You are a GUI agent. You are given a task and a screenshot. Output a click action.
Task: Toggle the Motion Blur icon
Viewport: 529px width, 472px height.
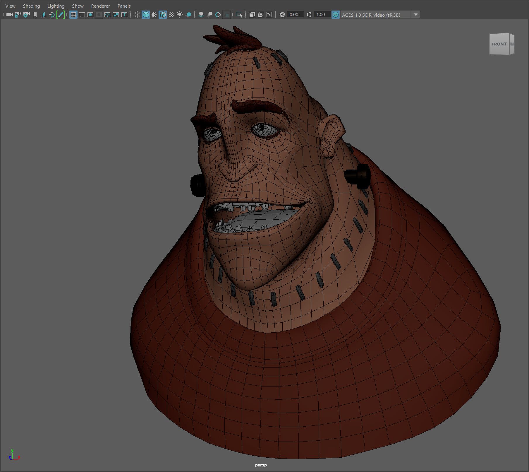click(209, 15)
